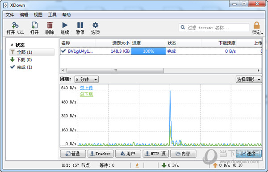Screen dimensions: 268x172
Task: Collapse the 状态 tree section
Action: pos(12,45)
